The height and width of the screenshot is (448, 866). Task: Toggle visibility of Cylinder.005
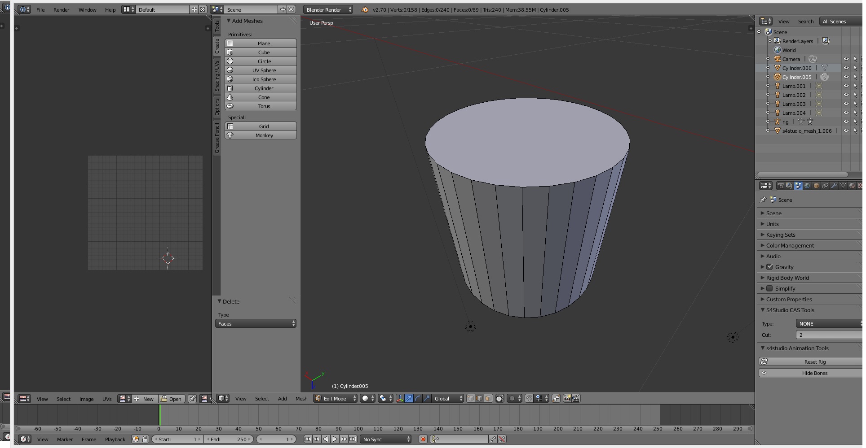coord(846,77)
